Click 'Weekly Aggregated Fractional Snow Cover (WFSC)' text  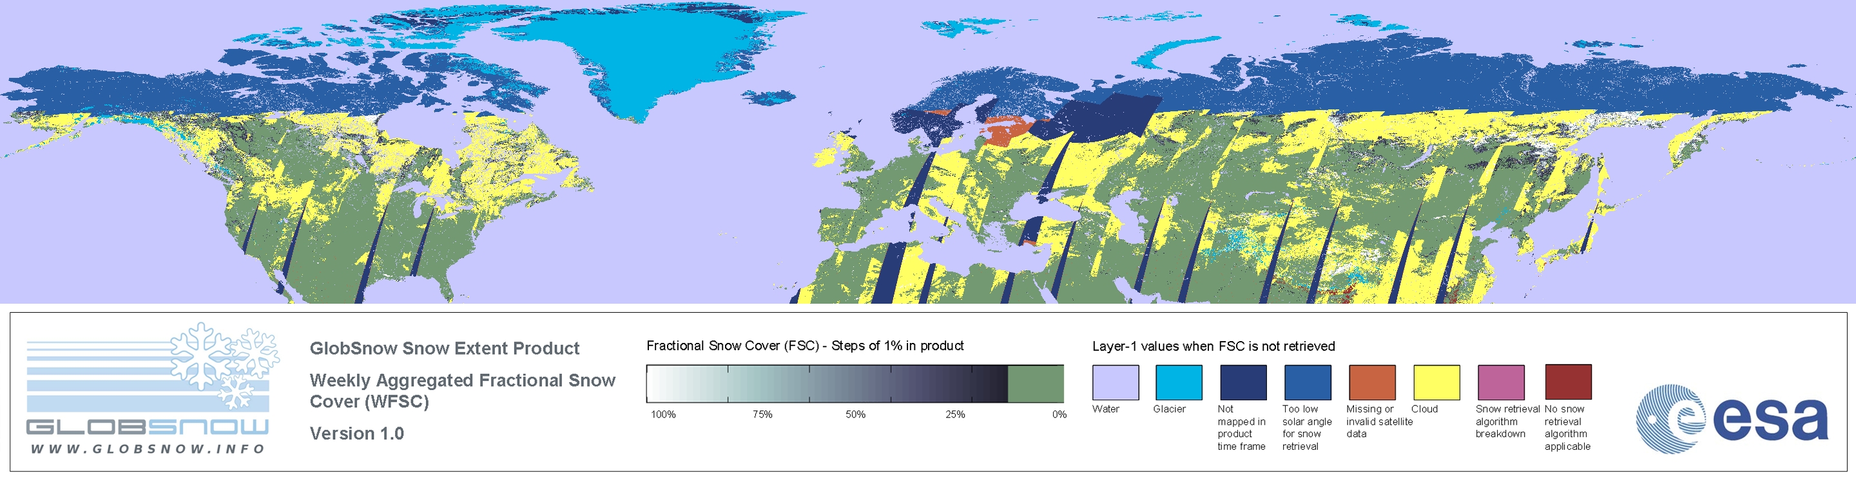tap(463, 391)
